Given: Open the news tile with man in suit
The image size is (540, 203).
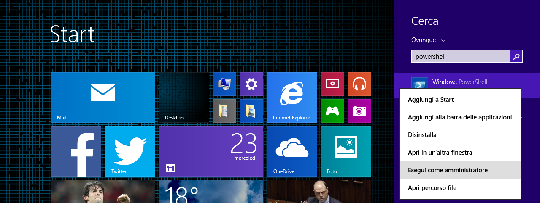Looking at the screenshot, I should click(x=319, y=192).
